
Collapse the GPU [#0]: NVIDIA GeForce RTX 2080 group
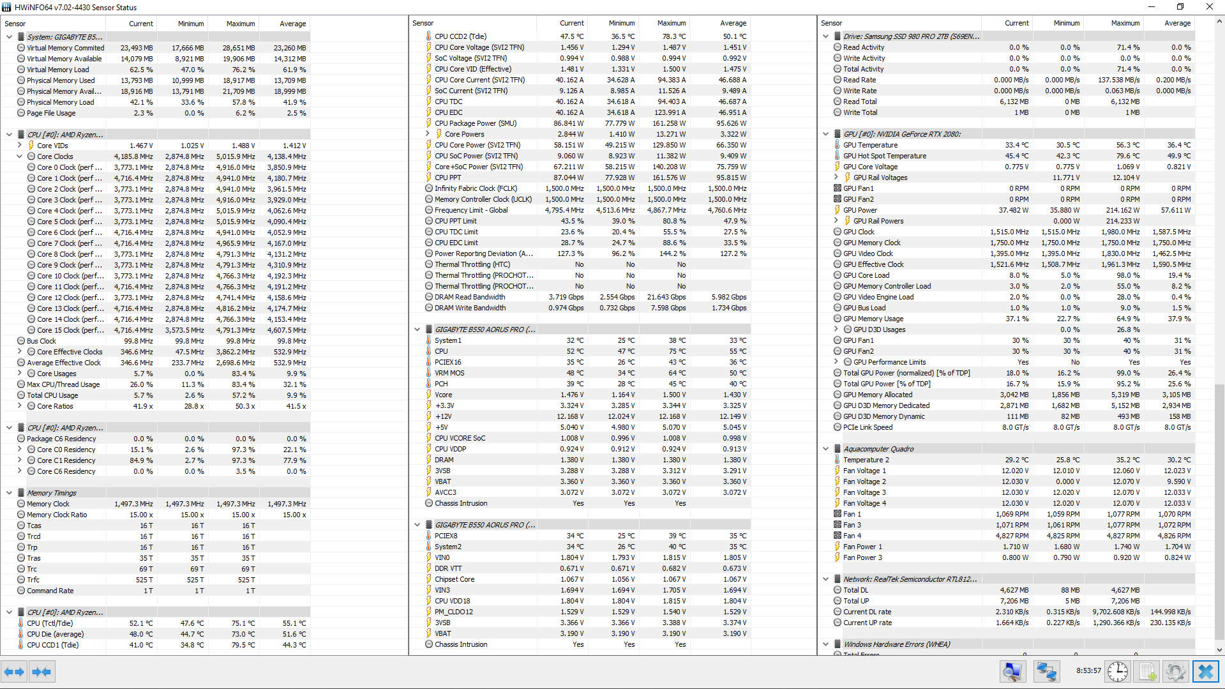(x=825, y=134)
